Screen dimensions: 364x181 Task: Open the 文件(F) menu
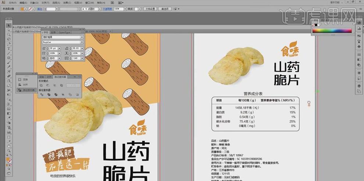coord(12,3)
